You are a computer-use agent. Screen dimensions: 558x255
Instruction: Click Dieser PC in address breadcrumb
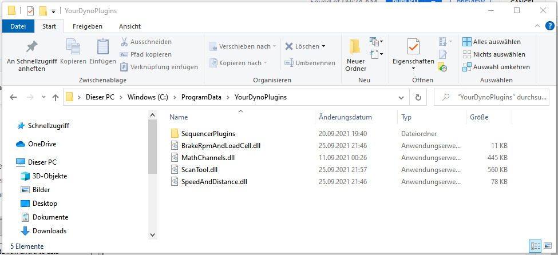(x=100, y=97)
